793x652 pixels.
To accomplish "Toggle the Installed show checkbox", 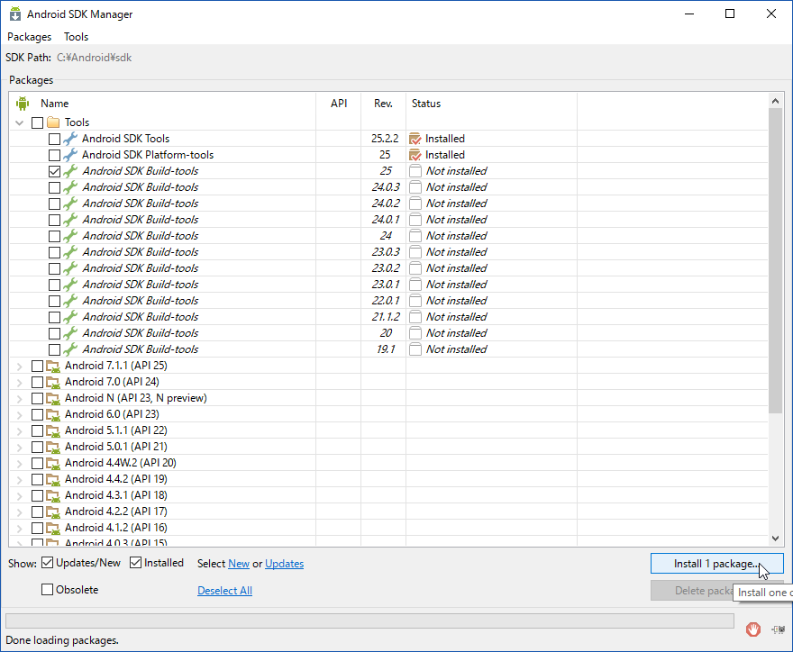I will (x=135, y=563).
